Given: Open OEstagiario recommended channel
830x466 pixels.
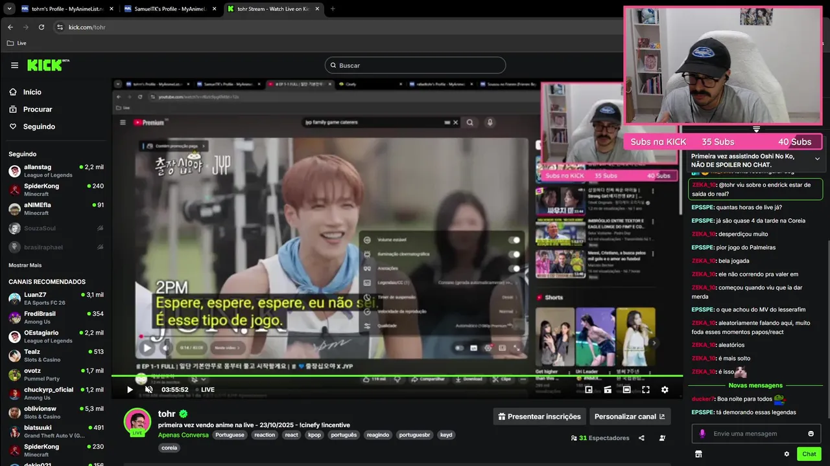Looking at the screenshot, I should 56,337.
